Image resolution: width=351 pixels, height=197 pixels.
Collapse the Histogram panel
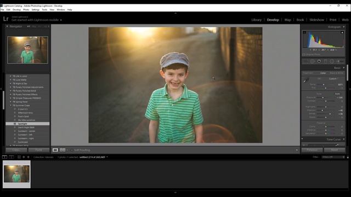pyautogui.click(x=344, y=27)
